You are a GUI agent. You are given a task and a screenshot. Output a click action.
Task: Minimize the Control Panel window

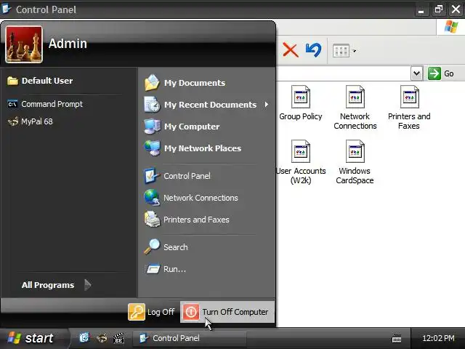tap(421, 9)
